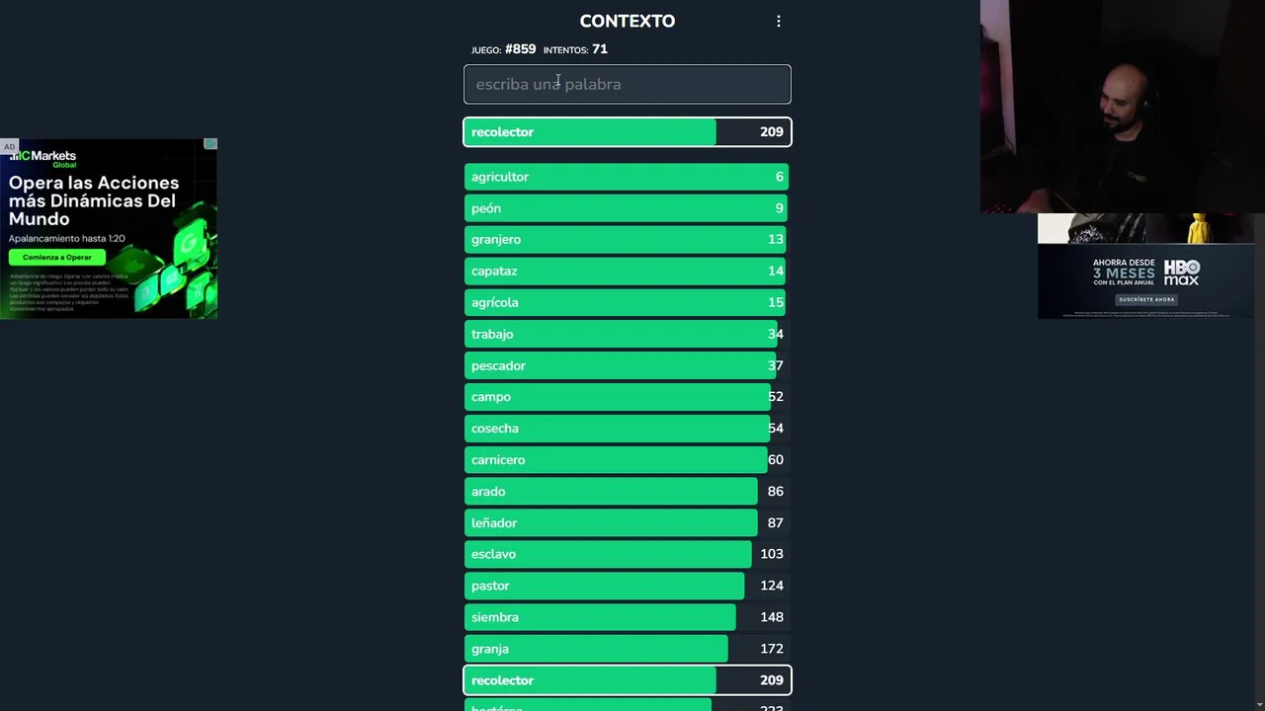Click the IC Markets Global logo
This screenshot has width=1265, height=711.
coord(44,157)
